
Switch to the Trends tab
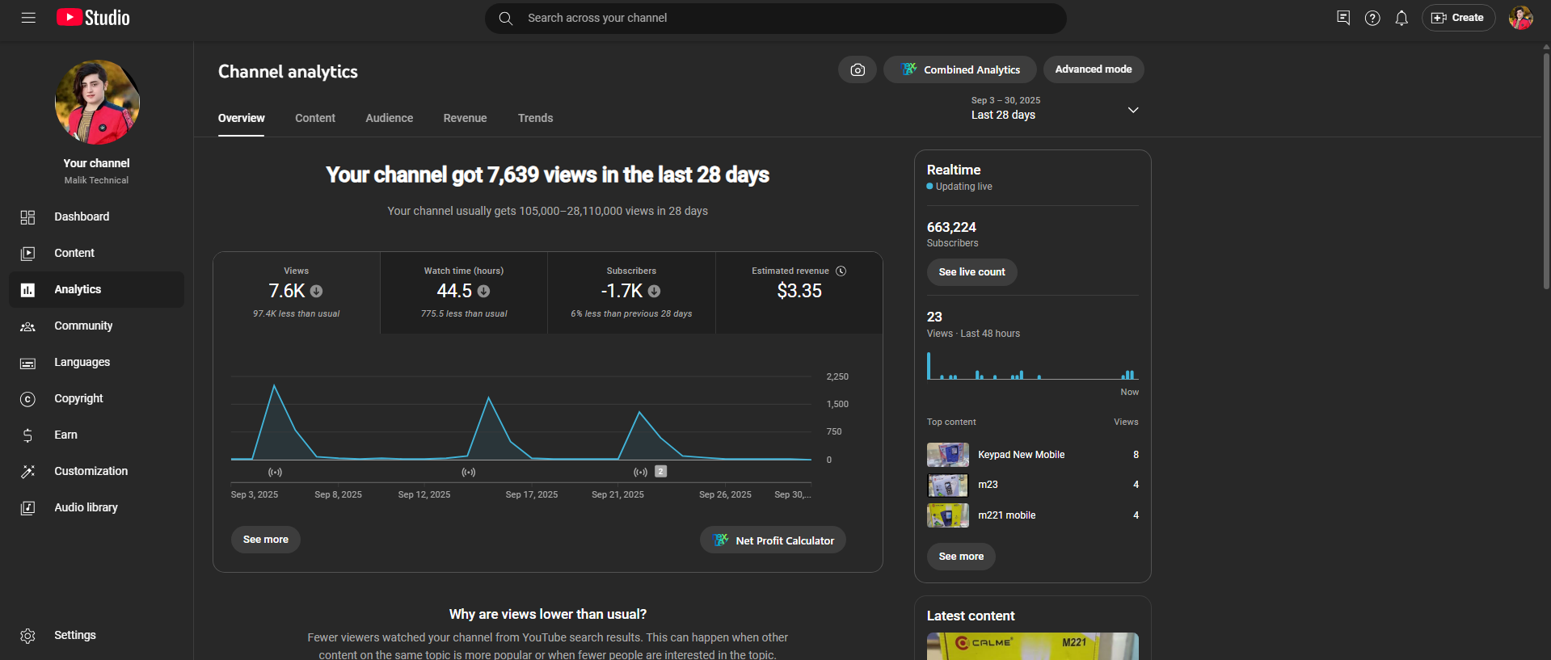pyautogui.click(x=535, y=118)
